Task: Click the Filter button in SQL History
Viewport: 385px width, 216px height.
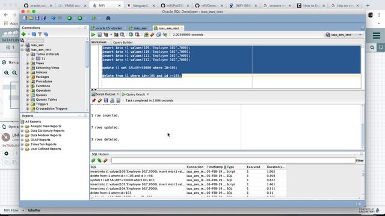Action: pos(360,161)
